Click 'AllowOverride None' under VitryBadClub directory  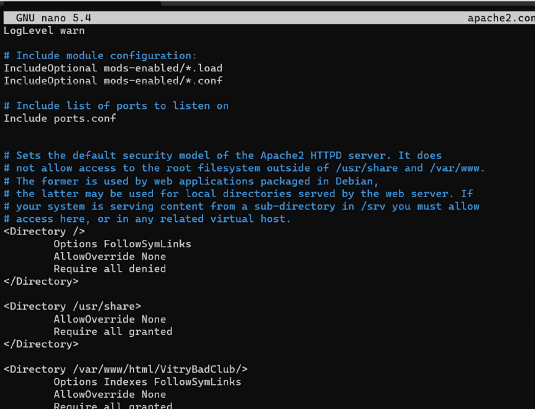(x=109, y=394)
